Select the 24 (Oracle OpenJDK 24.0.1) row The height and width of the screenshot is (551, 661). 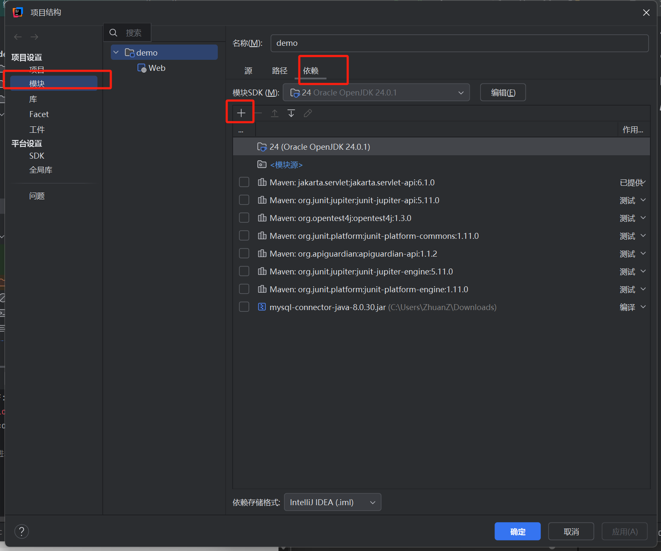tap(441, 147)
